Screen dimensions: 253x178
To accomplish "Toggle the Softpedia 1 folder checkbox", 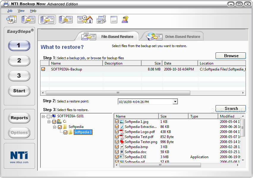I will [65, 132].
